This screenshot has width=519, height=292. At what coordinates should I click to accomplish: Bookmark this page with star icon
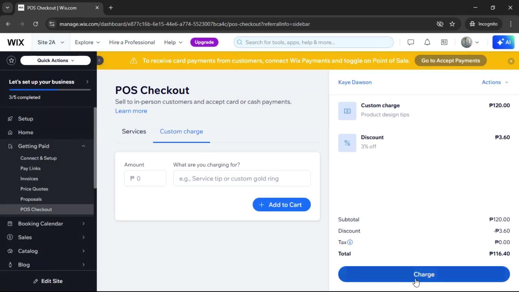point(452,24)
